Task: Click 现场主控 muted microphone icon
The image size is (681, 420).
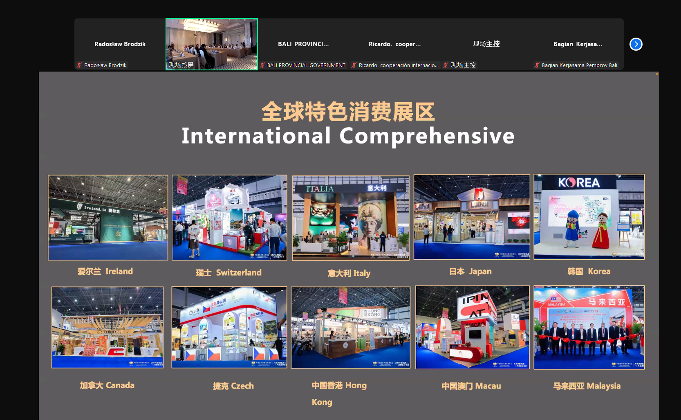Action: 446,65
